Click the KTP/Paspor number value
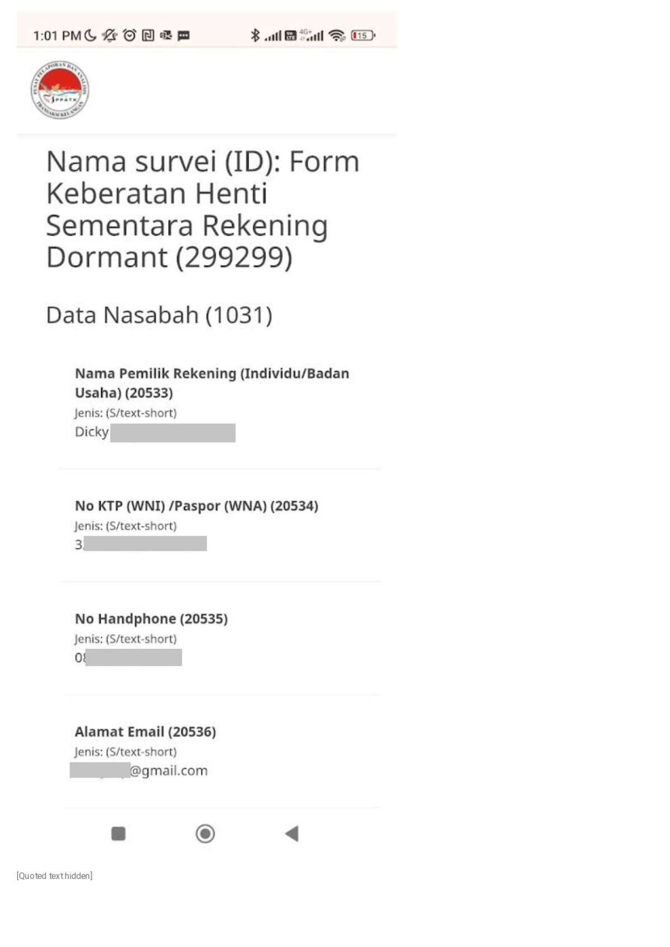 [x=141, y=544]
